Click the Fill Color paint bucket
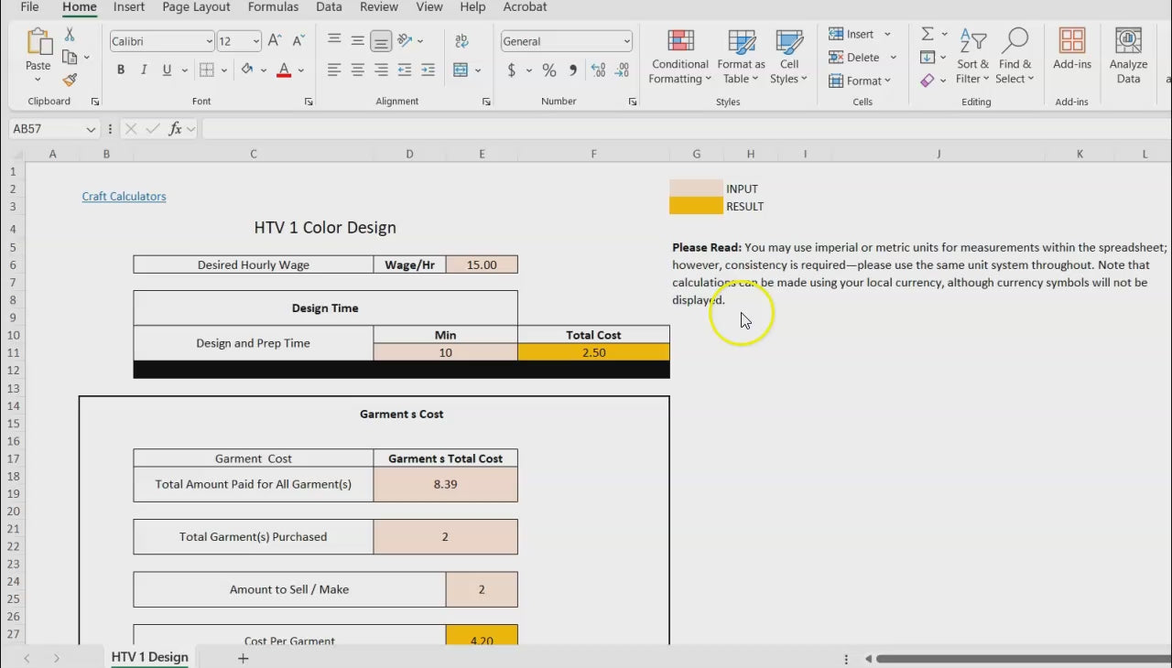Screen dimensions: 1172x668 coord(246,70)
